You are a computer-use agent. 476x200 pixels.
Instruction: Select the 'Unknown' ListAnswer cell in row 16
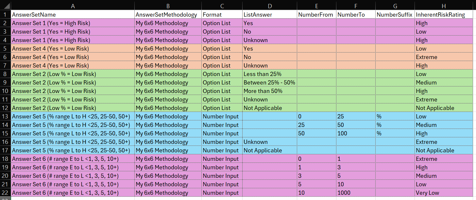point(269,142)
